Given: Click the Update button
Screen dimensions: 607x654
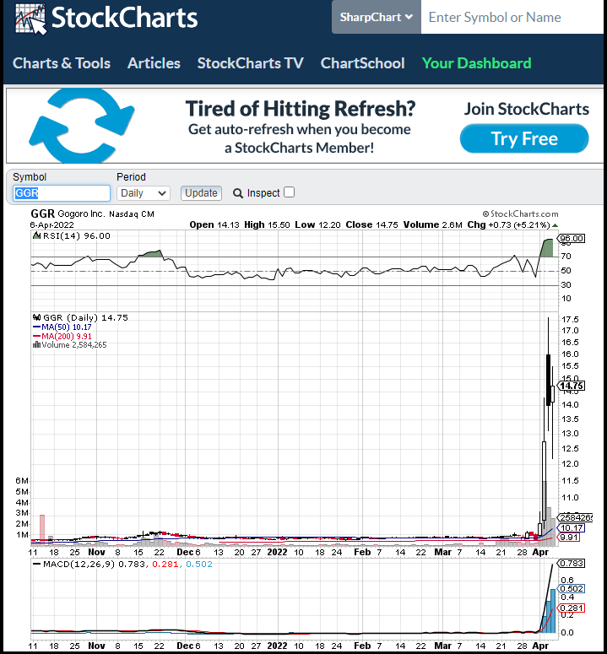Looking at the screenshot, I should pos(201,193).
